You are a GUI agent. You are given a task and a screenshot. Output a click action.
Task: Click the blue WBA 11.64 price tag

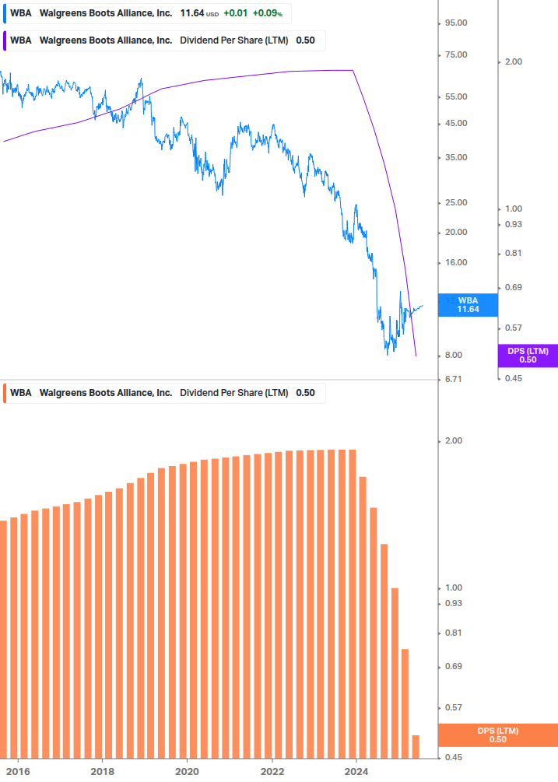(x=468, y=305)
